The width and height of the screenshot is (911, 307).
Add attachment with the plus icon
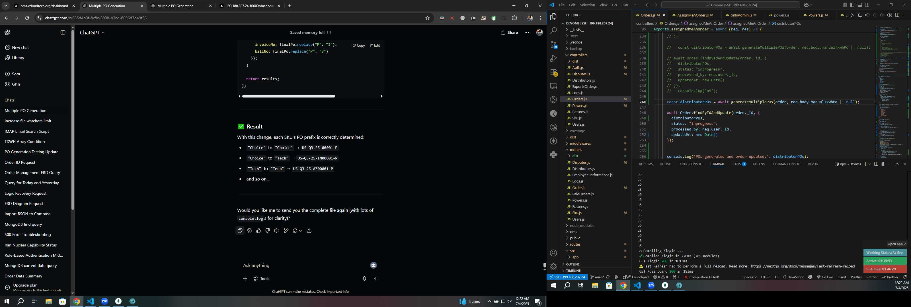[x=245, y=279]
